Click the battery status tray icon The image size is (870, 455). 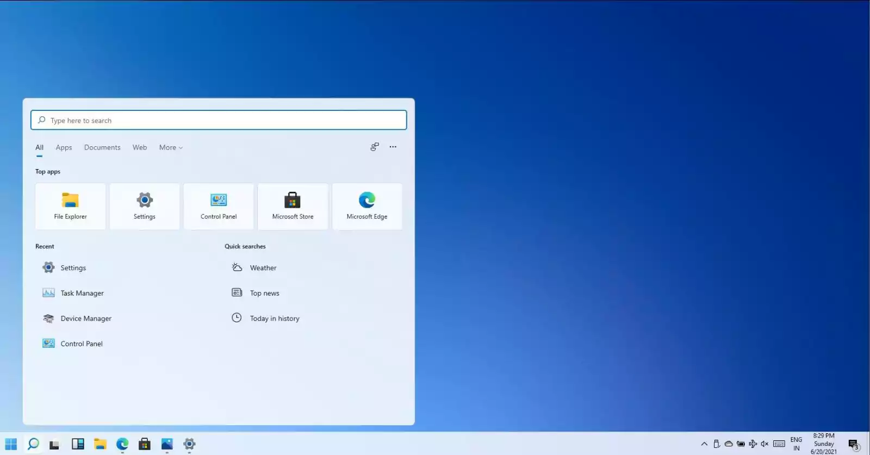pos(741,444)
